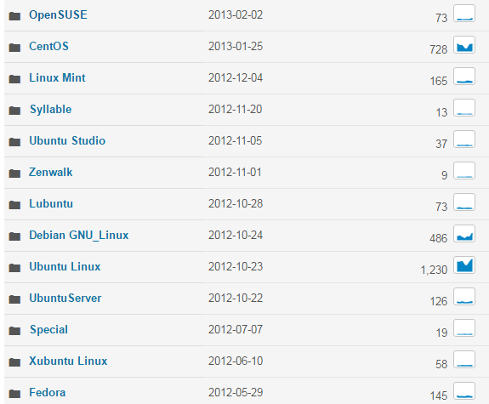Open the Fedora folder link
489x404 pixels.
(47, 392)
